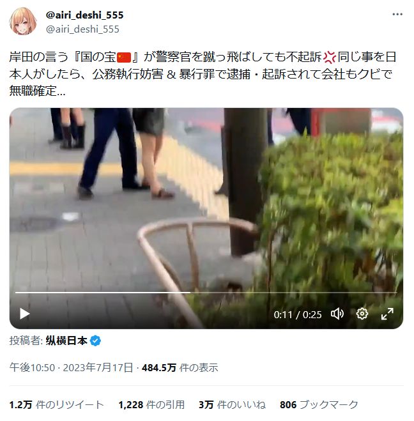This screenshot has width=414, height=421.
Task: Mute the video with speaker icon
Action: pyautogui.click(x=337, y=314)
